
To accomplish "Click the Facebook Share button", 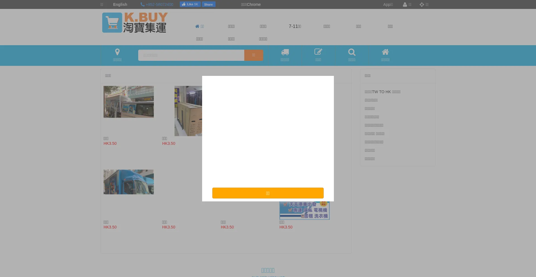I will pos(209,4).
